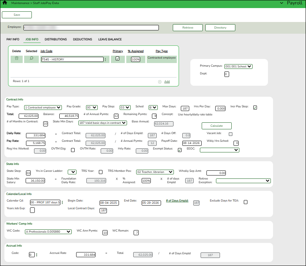Open Accrual Code lookup ellipsis
The width and height of the screenshot is (306, 266).
click(x=37, y=255)
